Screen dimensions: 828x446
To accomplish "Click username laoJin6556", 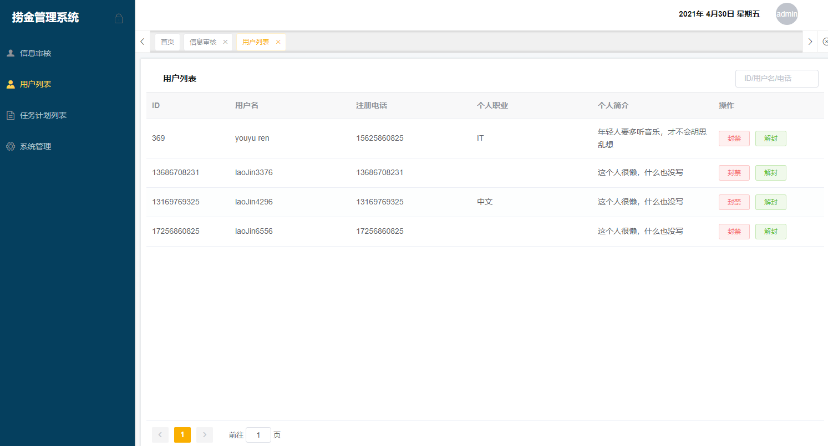I will pos(254,231).
